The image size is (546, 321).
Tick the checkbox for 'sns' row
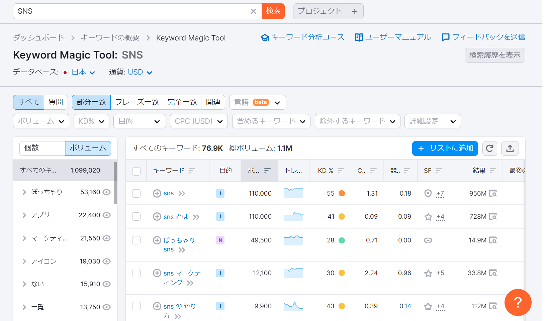click(x=136, y=193)
